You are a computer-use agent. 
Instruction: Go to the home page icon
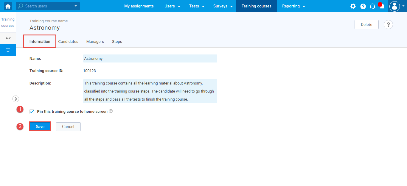pyautogui.click(x=8, y=6)
